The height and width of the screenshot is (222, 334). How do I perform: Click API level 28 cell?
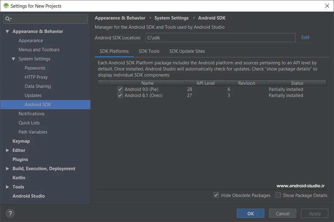(189, 89)
